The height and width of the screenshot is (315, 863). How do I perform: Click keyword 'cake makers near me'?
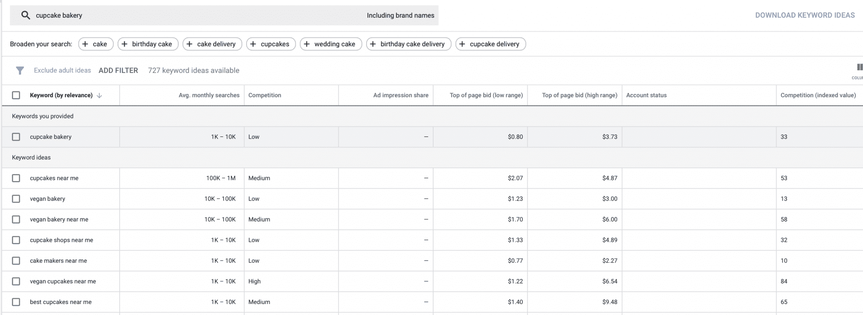(x=58, y=261)
